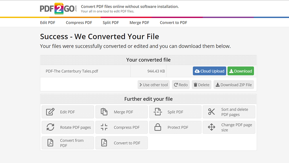Click the Convert from PDF file icon

point(50,143)
